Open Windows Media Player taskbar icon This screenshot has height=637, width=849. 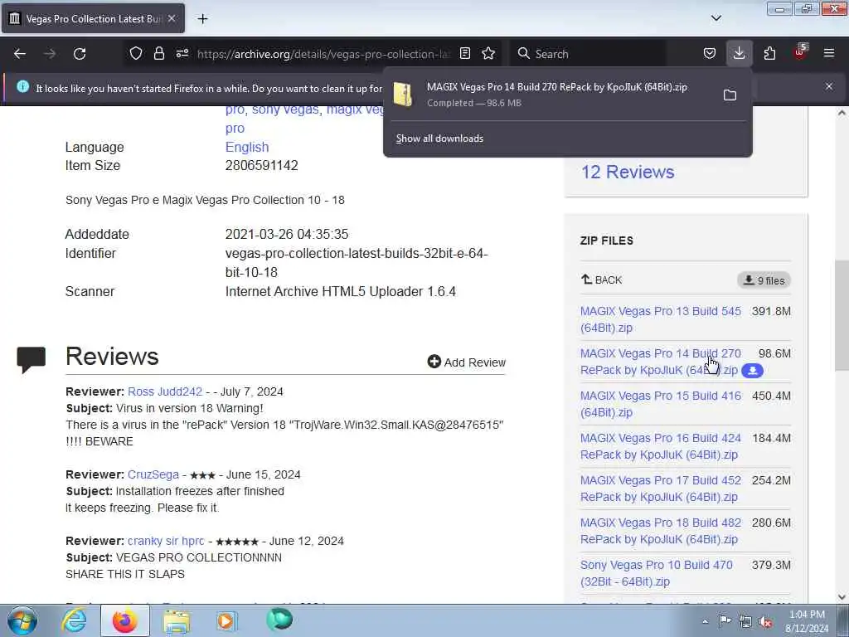[x=227, y=620]
